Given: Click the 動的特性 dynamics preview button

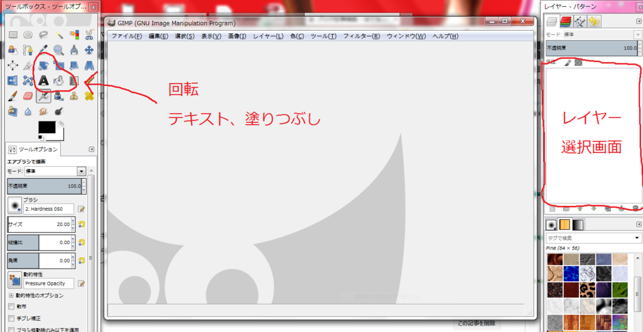Looking at the screenshot, I should 15,279.
